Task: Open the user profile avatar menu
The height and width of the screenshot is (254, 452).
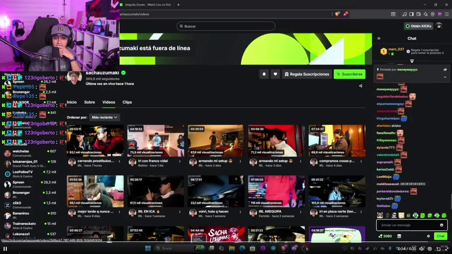Action: (439, 26)
